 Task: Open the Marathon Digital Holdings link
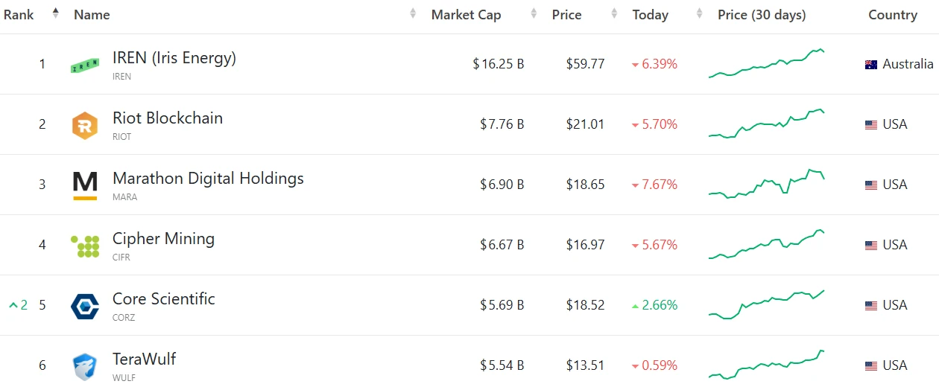(208, 178)
